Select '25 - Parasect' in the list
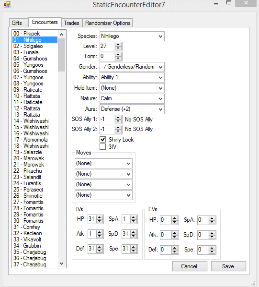The image size is (259, 287). (28, 190)
